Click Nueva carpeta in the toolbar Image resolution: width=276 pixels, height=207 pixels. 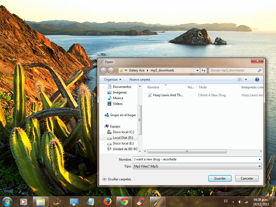140,80
